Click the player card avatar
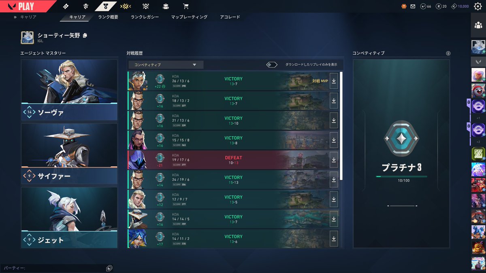Image resolution: width=486 pixels, height=273 pixels. coord(28,38)
